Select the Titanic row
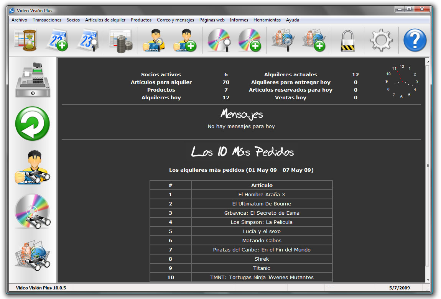The height and width of the screenshot is (299, 441). coord(241,268)
